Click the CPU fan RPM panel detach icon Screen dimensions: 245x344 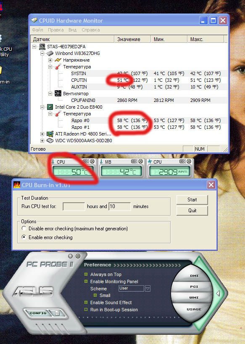point(182,161)
